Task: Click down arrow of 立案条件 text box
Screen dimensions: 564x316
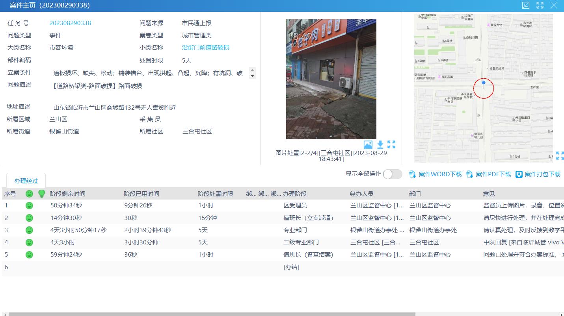Action: pos(253,76)
